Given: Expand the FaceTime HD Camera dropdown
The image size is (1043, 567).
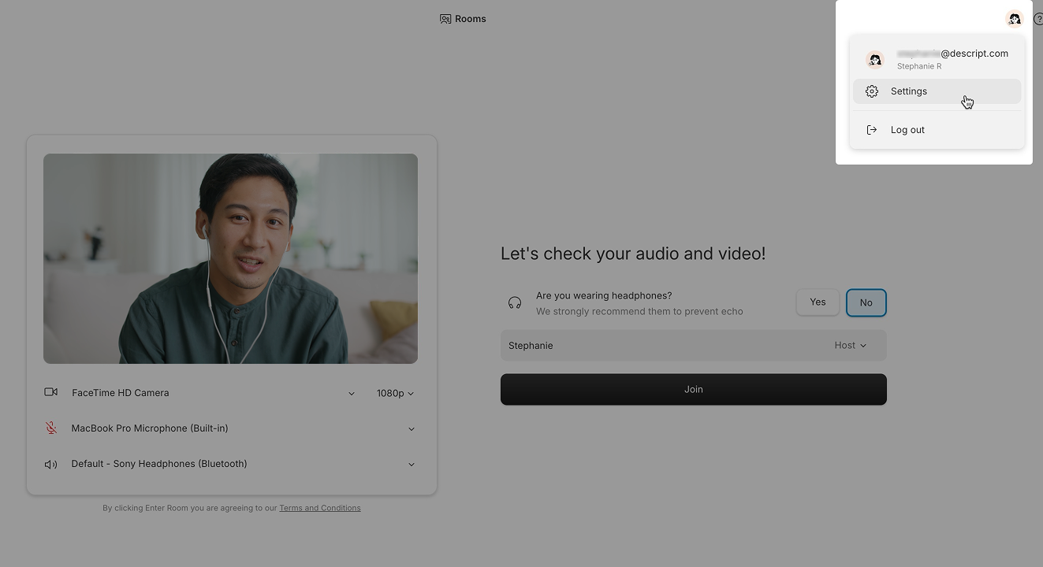Looking at the screenshot, I should click(x=352, y=394).
